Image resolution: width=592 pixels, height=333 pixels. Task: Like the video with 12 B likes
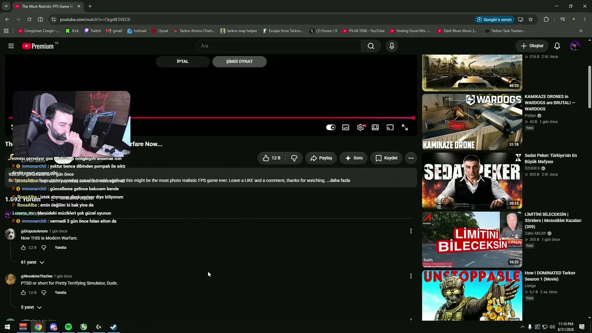pos(271,158)
